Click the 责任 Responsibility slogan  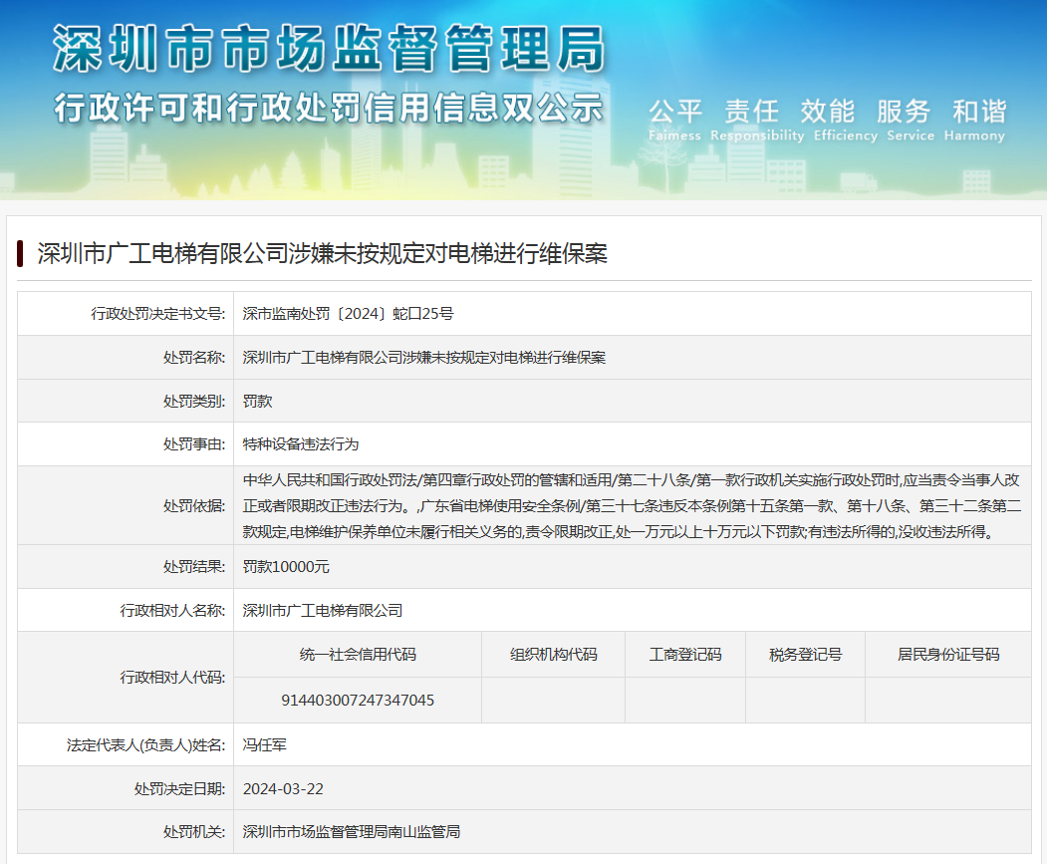click(x=756, y=120)
